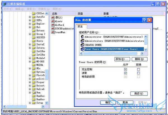Click the user list horizontal scroll right arrow

point(142,53)
